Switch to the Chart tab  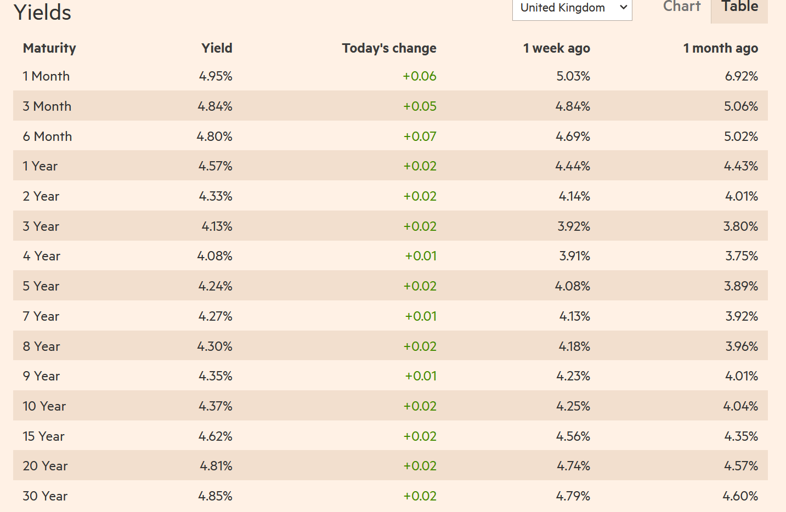tap(682, 7)
